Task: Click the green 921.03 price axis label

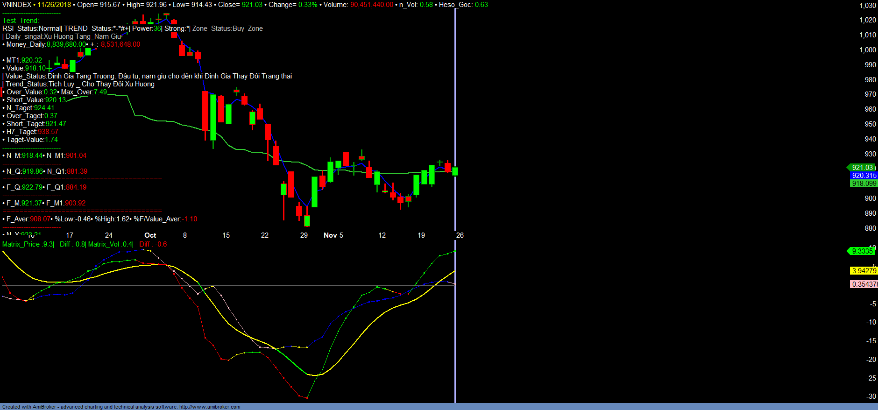Action: click(862, 168)
